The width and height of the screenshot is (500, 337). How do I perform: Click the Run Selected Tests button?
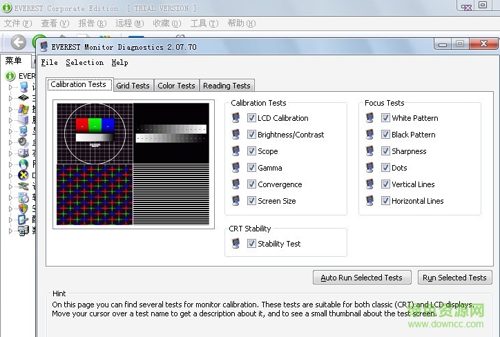(x=454, y=278)
